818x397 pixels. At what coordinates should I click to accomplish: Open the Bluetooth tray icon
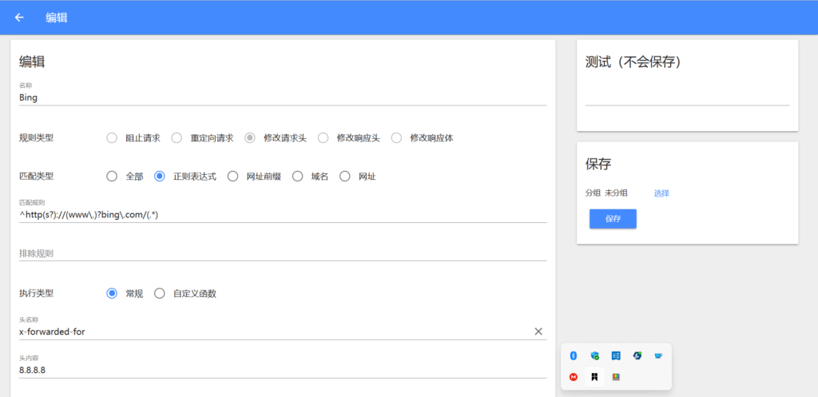click(573, 355)
